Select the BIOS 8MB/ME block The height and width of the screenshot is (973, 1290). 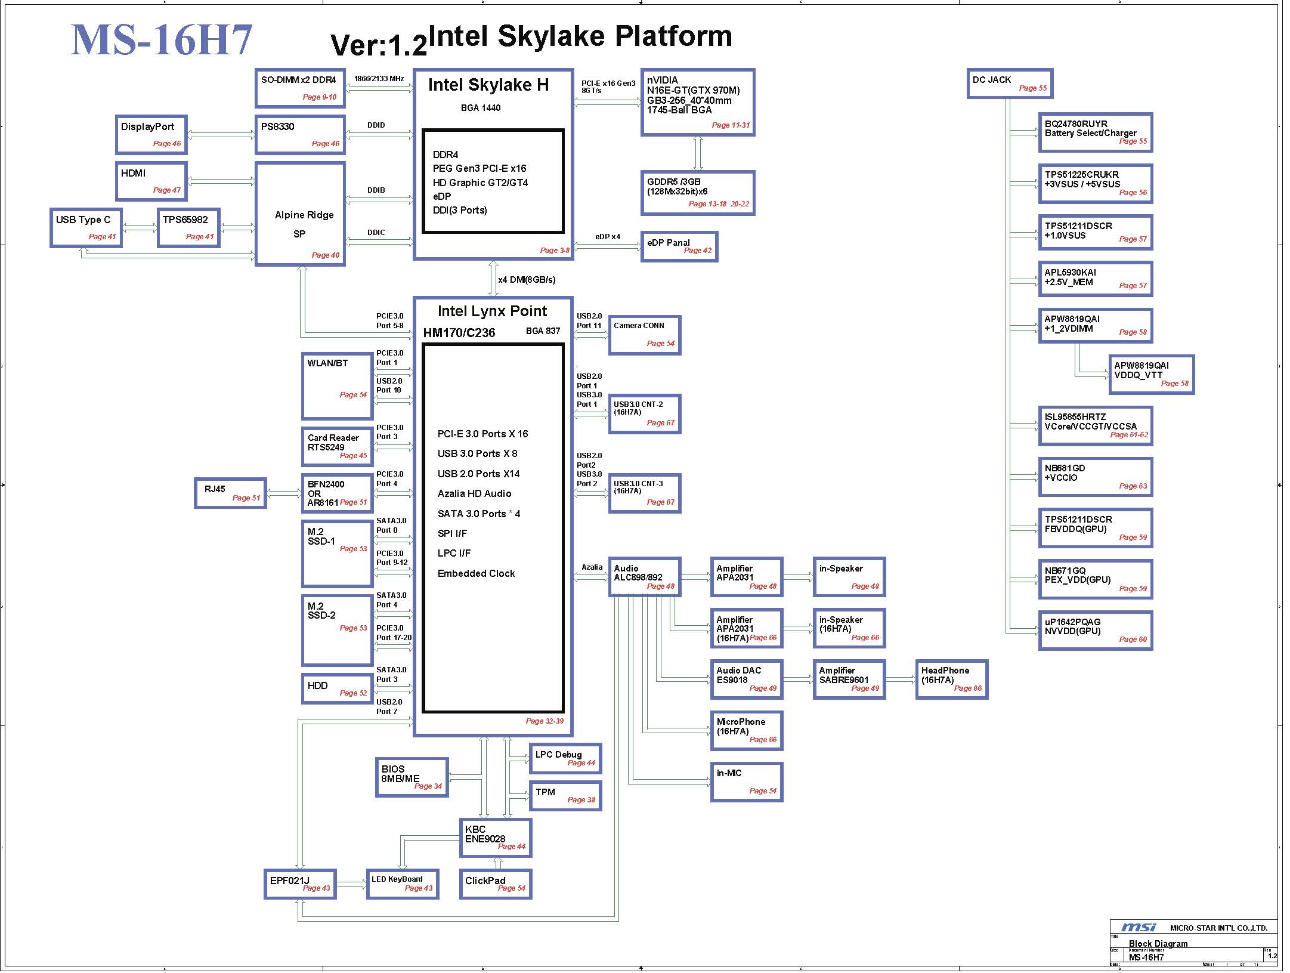tap(412, 777)
